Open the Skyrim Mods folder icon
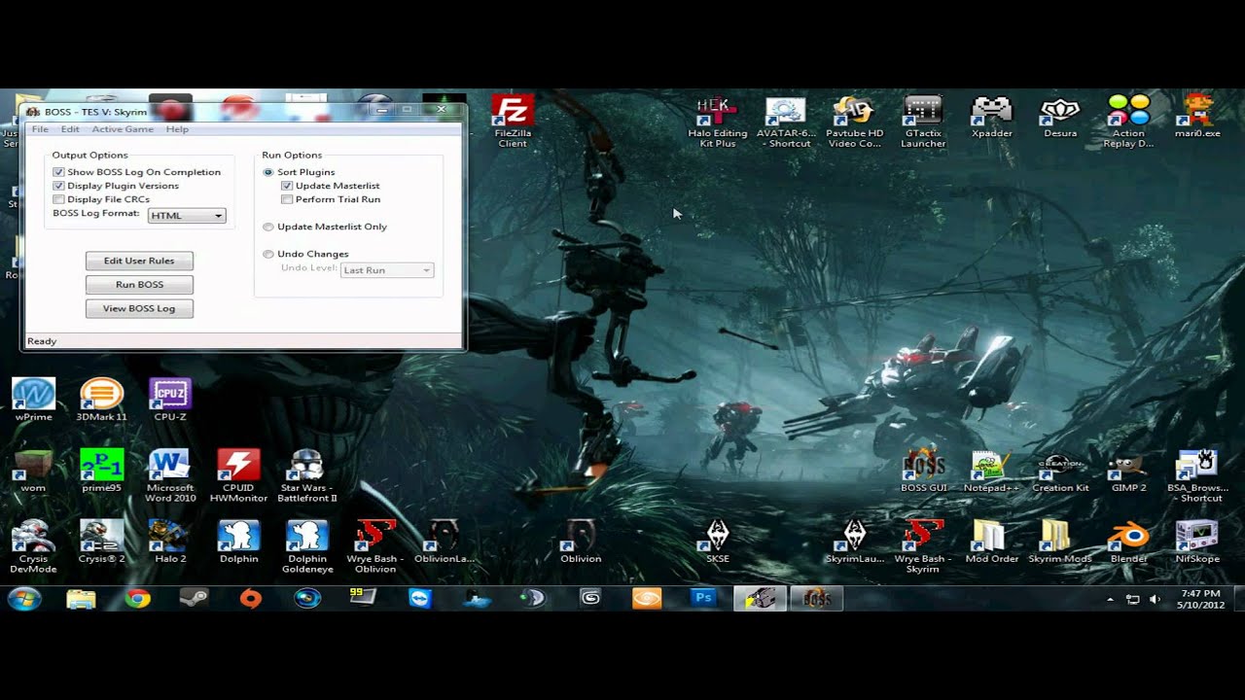Screen dimensions: 1245x700 [x=1059, y=542]
